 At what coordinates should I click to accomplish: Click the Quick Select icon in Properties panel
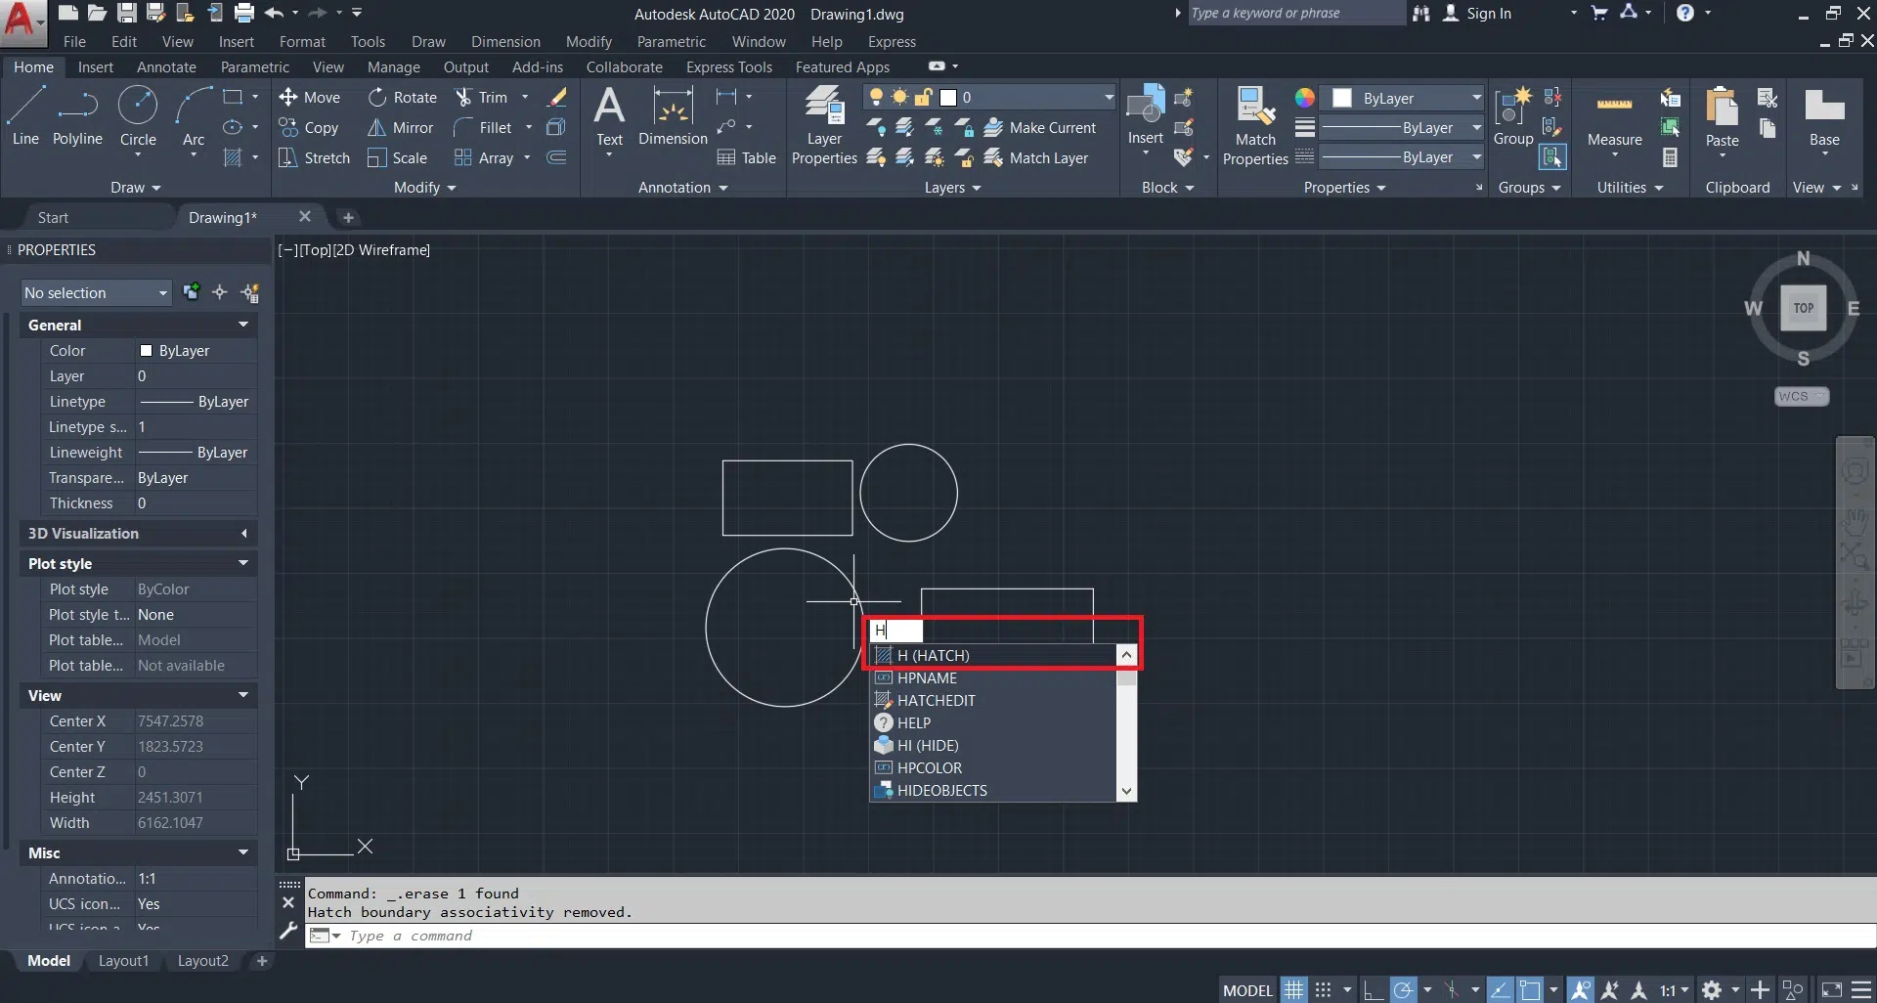[250, 292]
